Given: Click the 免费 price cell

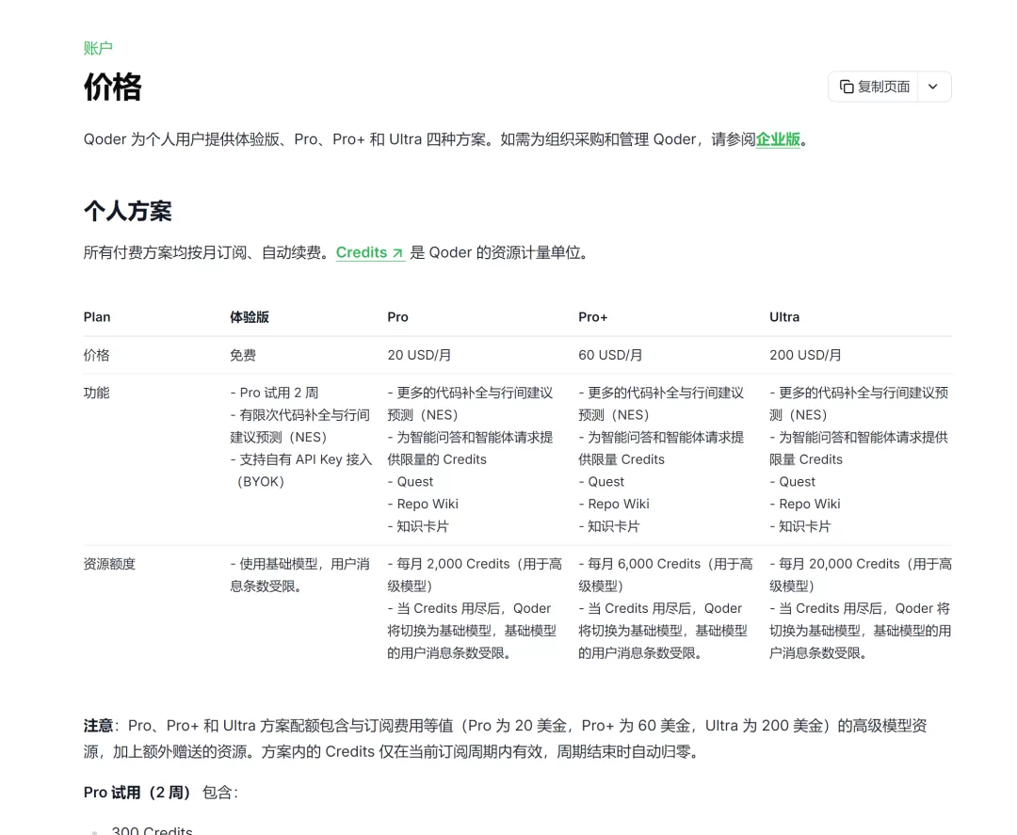Looking at the screenshot, I should [243, 355].
